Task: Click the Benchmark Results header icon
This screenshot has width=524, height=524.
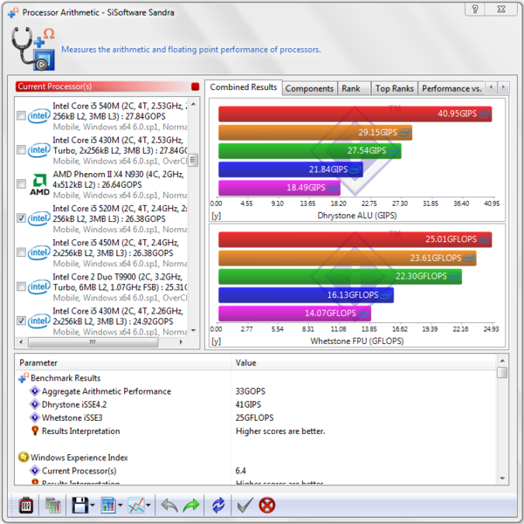Action: (24, 378)
